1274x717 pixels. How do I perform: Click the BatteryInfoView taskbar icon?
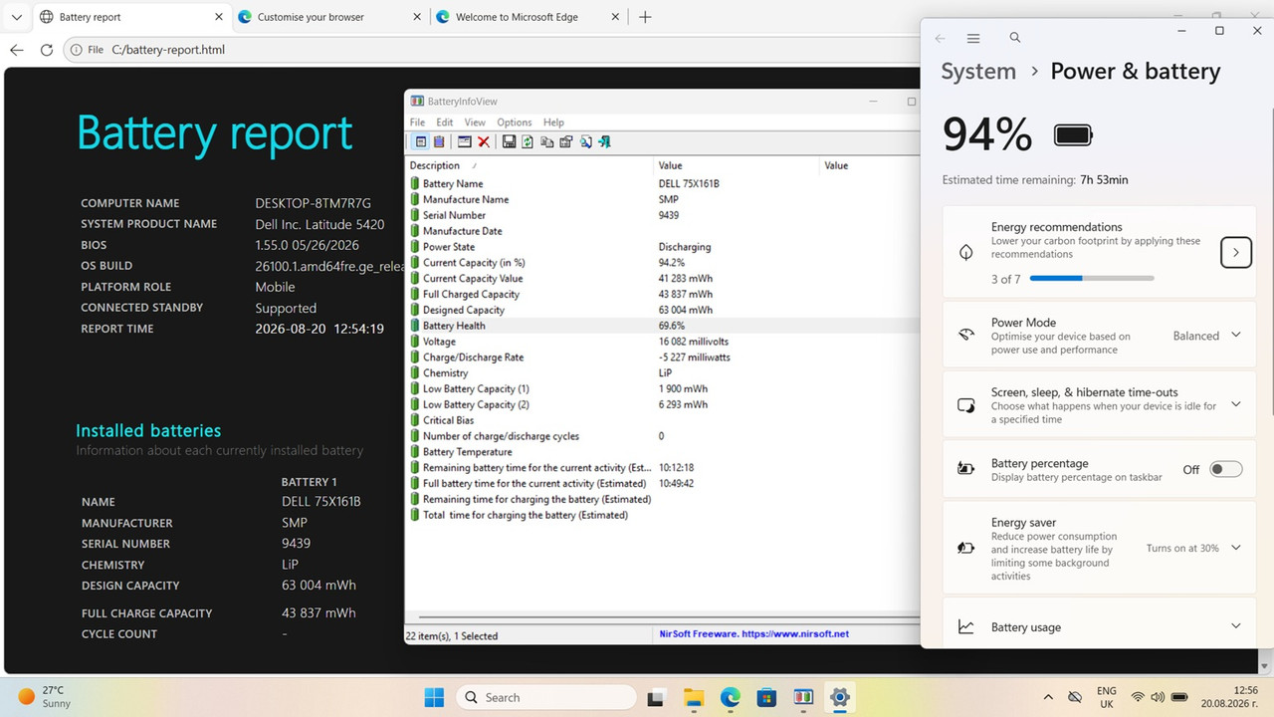point(803,697)
